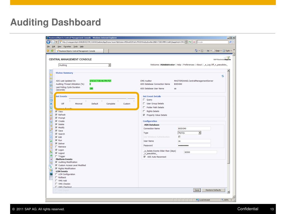This screenshot has height=214, width=286.
Task: Click the address bar Refresh icon
Action: coord(190,42)
